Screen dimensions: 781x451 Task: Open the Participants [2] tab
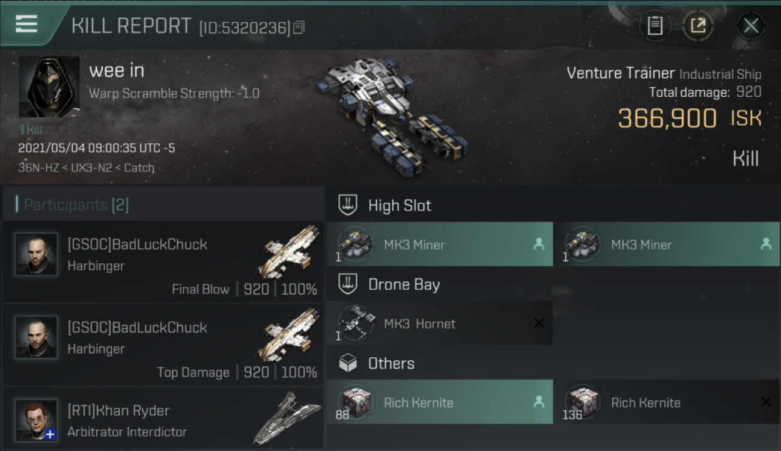pos(76,205)
